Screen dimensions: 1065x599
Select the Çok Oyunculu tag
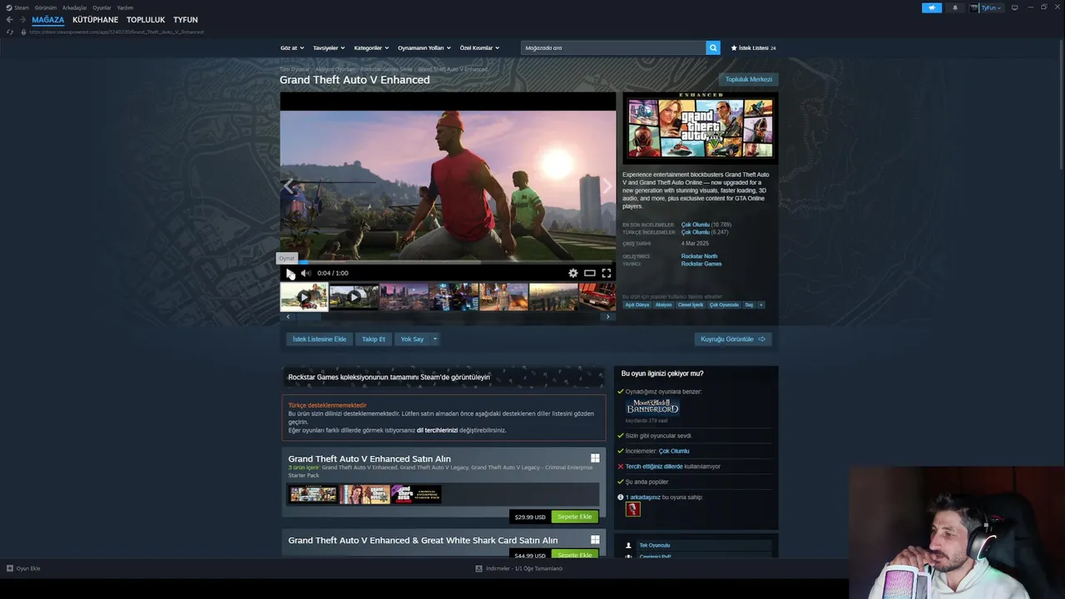click(724, 304)
